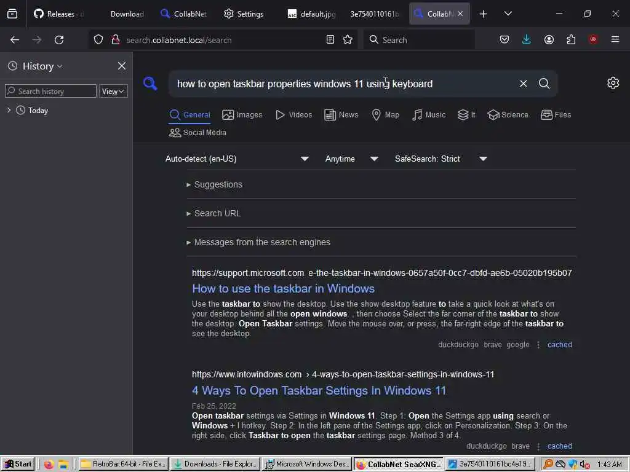Open History View sort dropdown
Viewport: 630px width, 472px height.
point(113,91)
